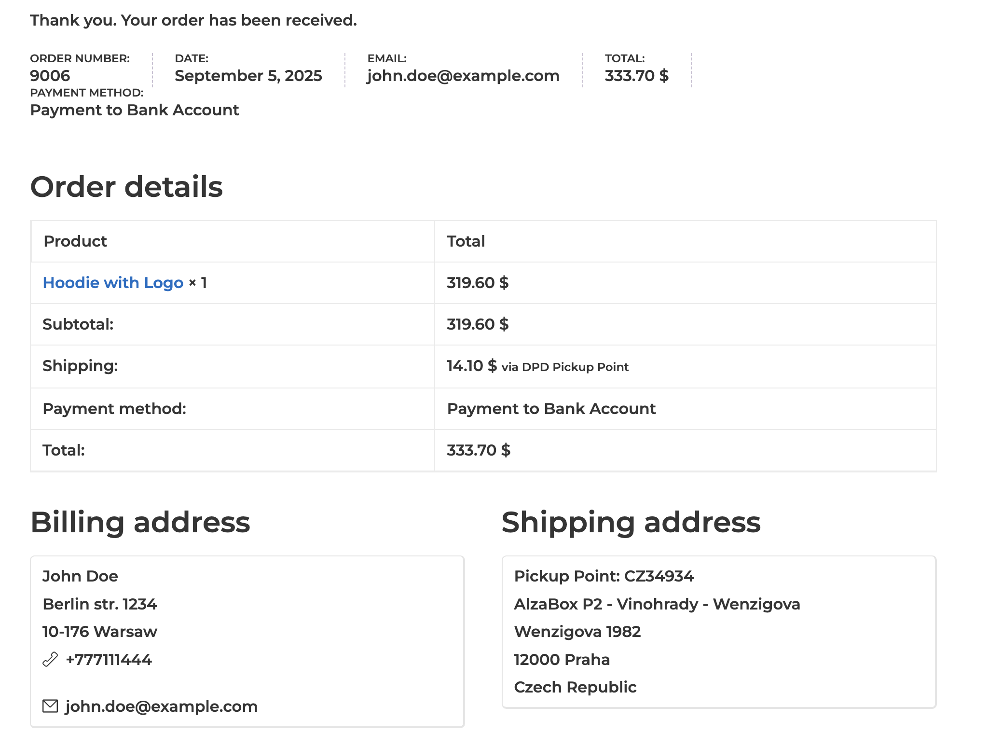Click Payment to Bank Account in the table
This screenshot has width=988, height=748.
[x=551, y=409]
